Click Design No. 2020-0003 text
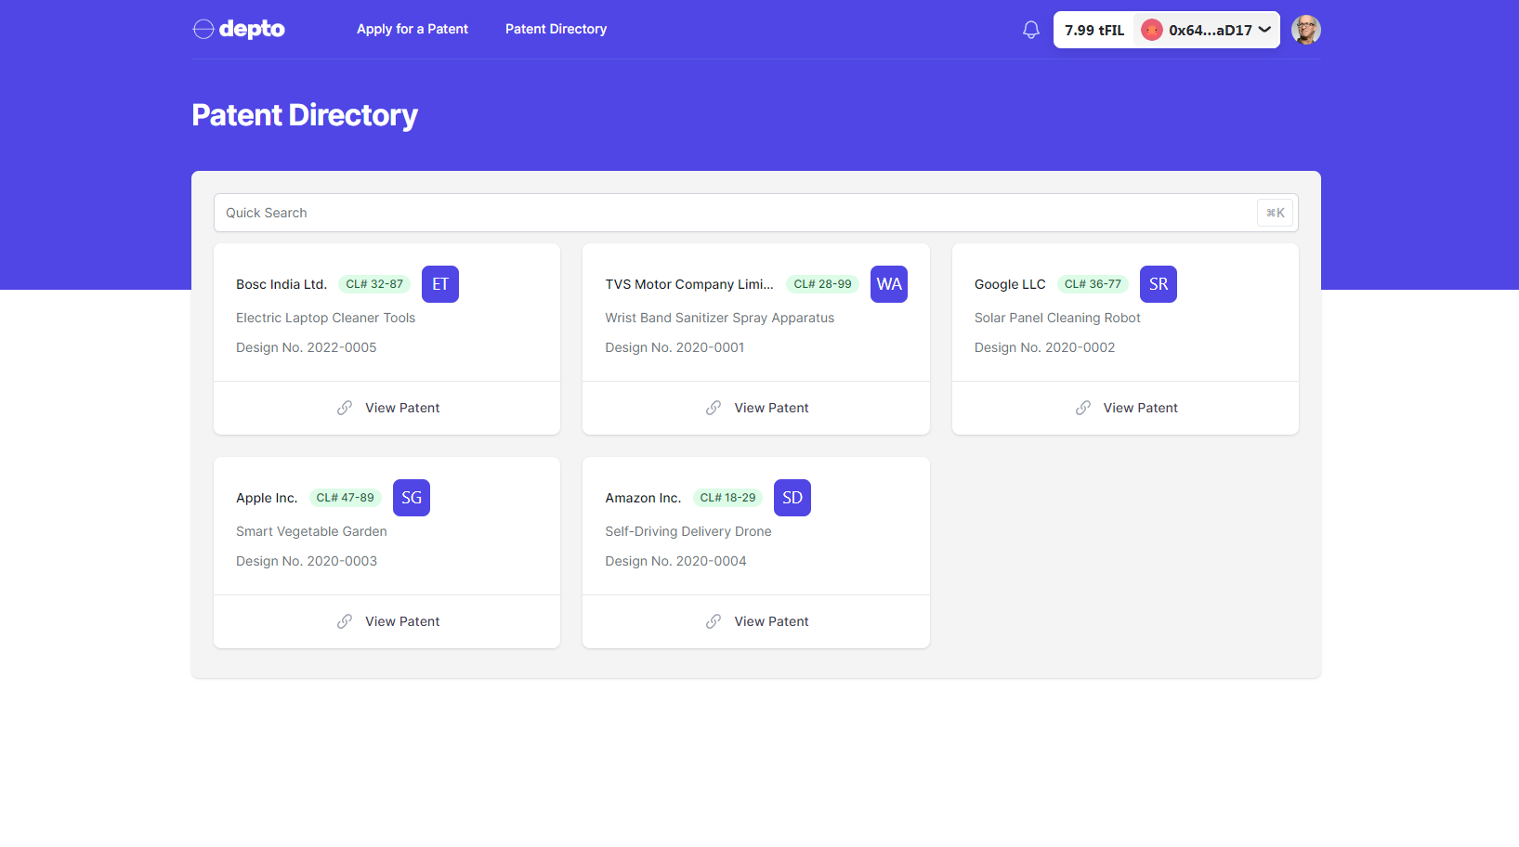The width and height of the screenshot is (1519, 847). tap(307, 561)
